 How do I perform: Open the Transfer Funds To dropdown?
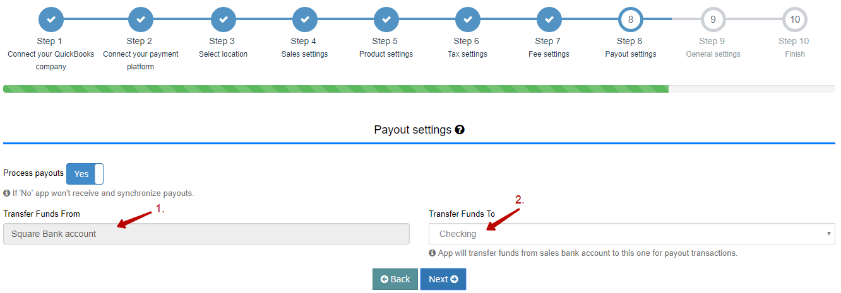tap(632, 234)
